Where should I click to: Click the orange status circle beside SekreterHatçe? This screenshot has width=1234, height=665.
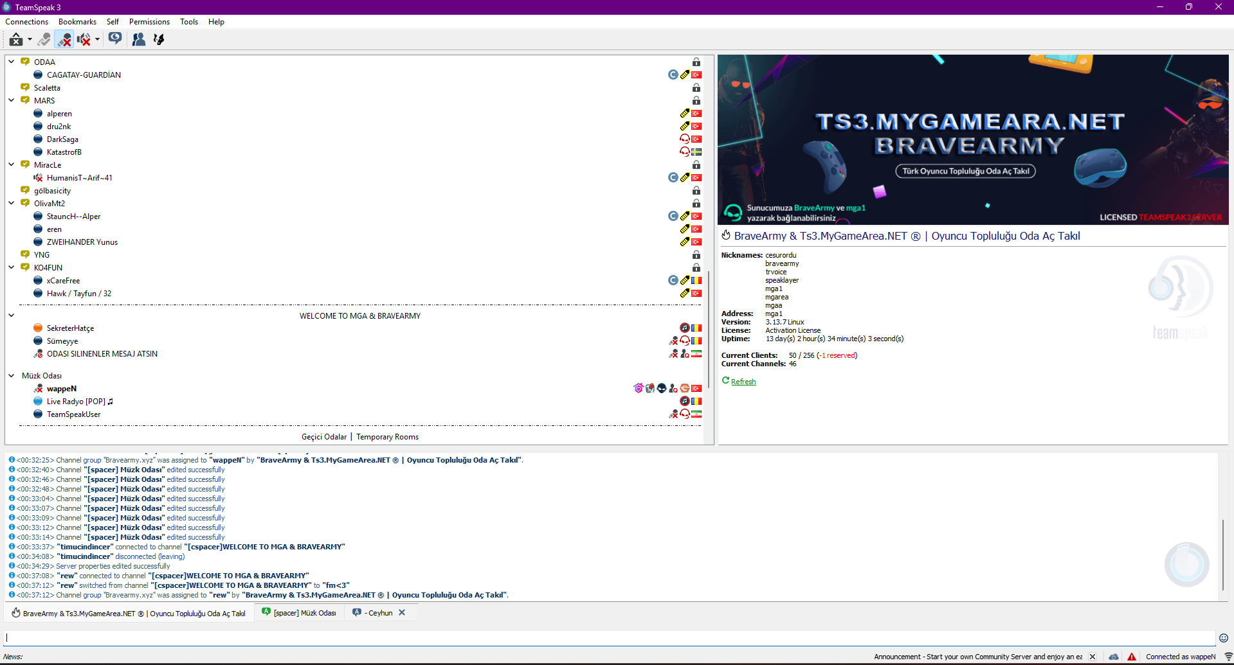(38, 328)
